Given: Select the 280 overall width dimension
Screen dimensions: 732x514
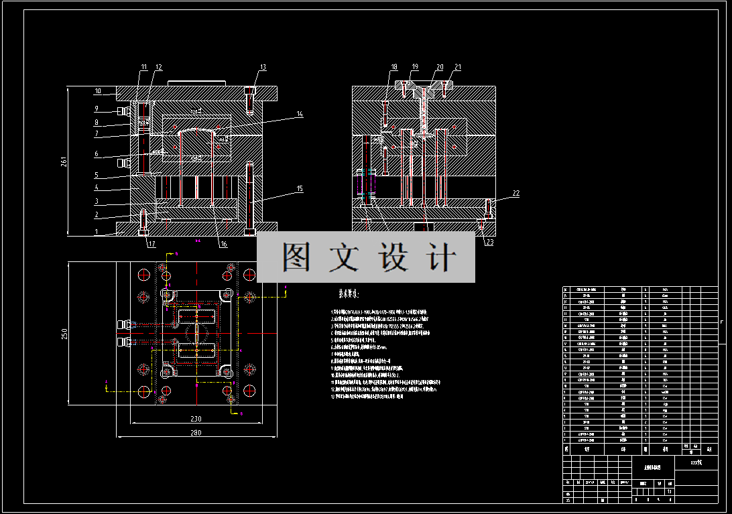Looking at the screenshot, I should tap(196, 433).
